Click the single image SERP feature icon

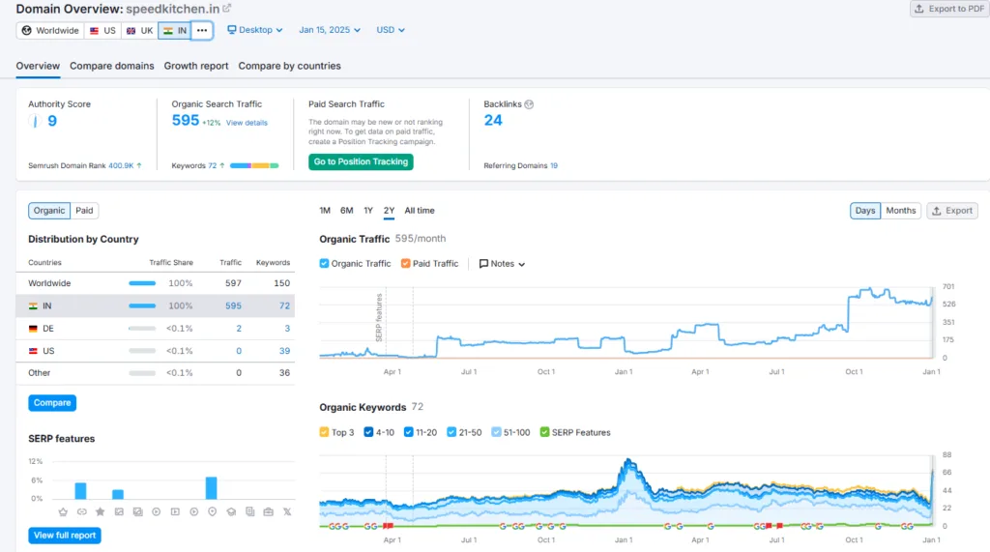click(119, 511)
